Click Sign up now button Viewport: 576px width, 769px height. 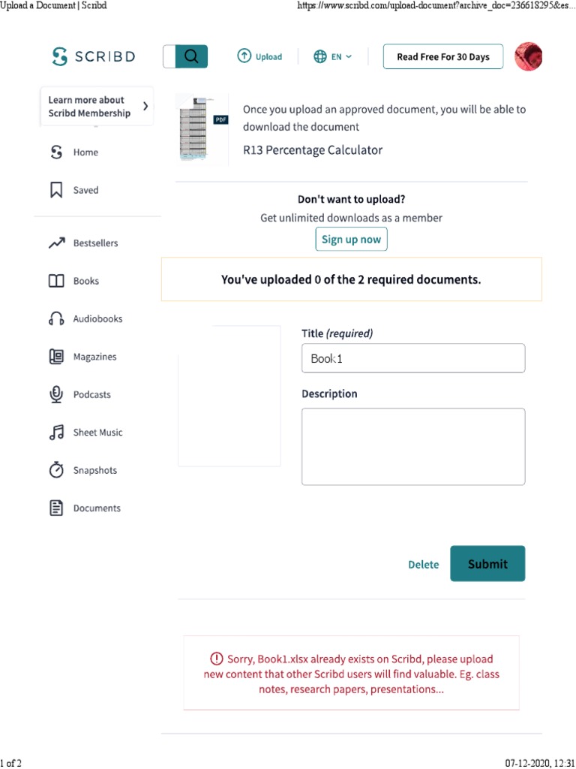(x=351, y=240)
